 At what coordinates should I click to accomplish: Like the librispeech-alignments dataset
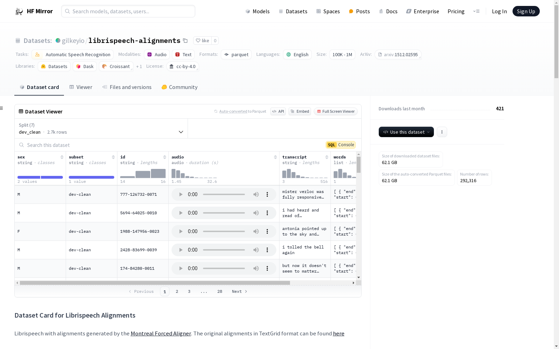click(x=202, y=41)
